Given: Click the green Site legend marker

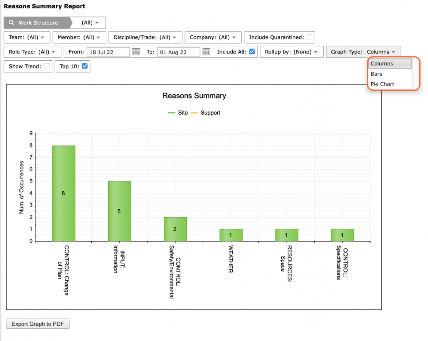Looking at the screenshot, I should pos(172,113).
